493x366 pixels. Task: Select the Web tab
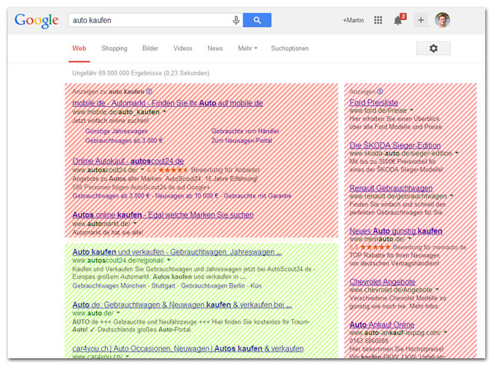79,48
